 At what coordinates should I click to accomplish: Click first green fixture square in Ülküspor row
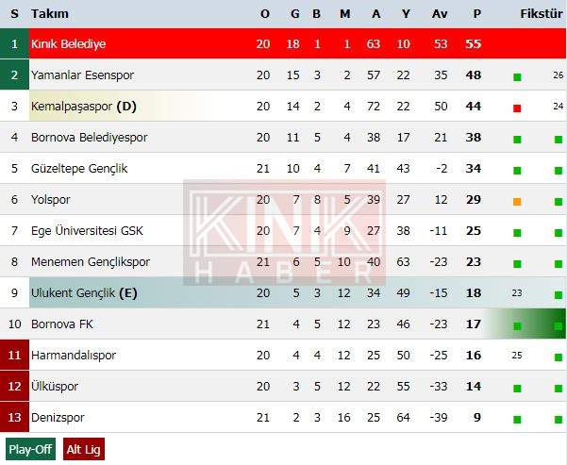(x=517, y=389)
